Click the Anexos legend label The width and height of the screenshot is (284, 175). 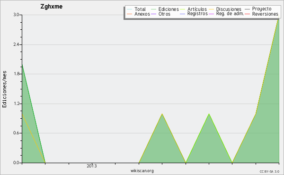[x=142, y=14]
